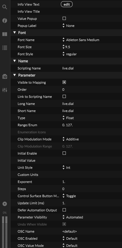The height and width of the screenshot is (248, 122).
Task: Open the inspector info icon
Action: (x=5, y=21)
